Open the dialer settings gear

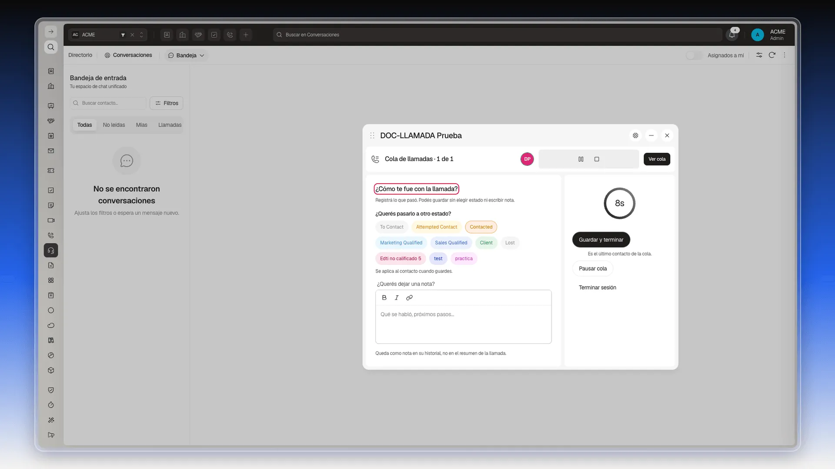pyautogui.click(x=635, y=135)
